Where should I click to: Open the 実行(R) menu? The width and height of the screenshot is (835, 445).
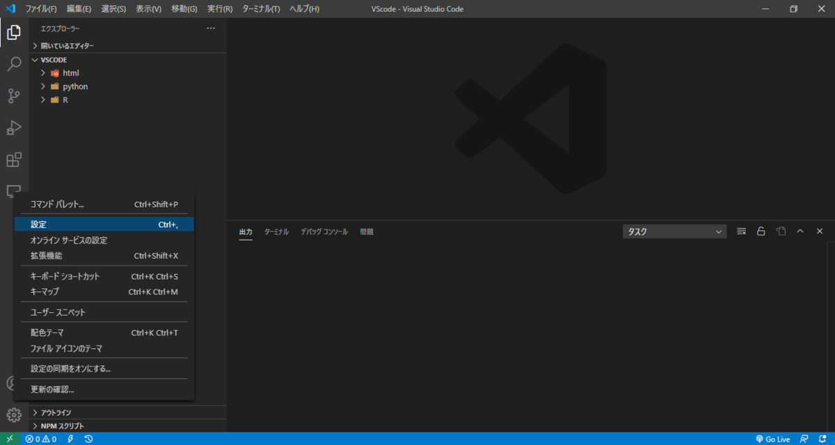[220, 9]
